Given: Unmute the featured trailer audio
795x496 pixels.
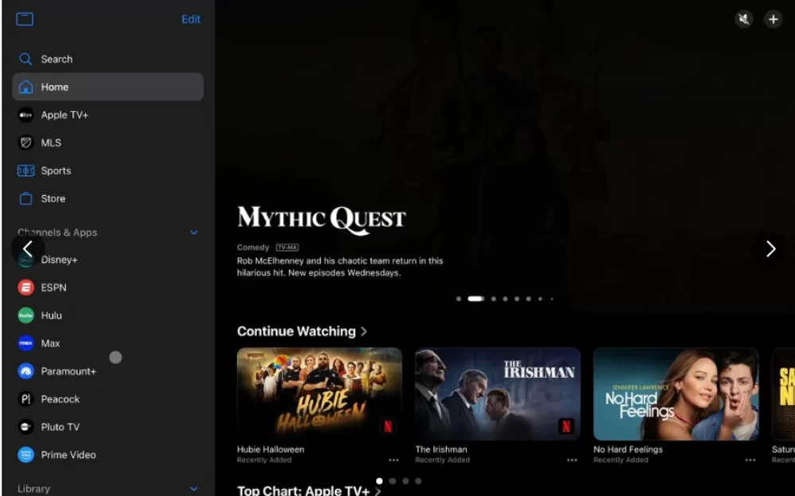Looking at the screenshot, I should [744, 19].
